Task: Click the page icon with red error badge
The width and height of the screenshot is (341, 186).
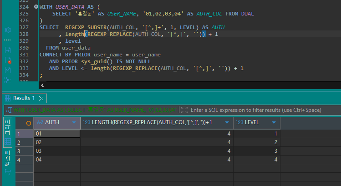Action: (8, 60)
